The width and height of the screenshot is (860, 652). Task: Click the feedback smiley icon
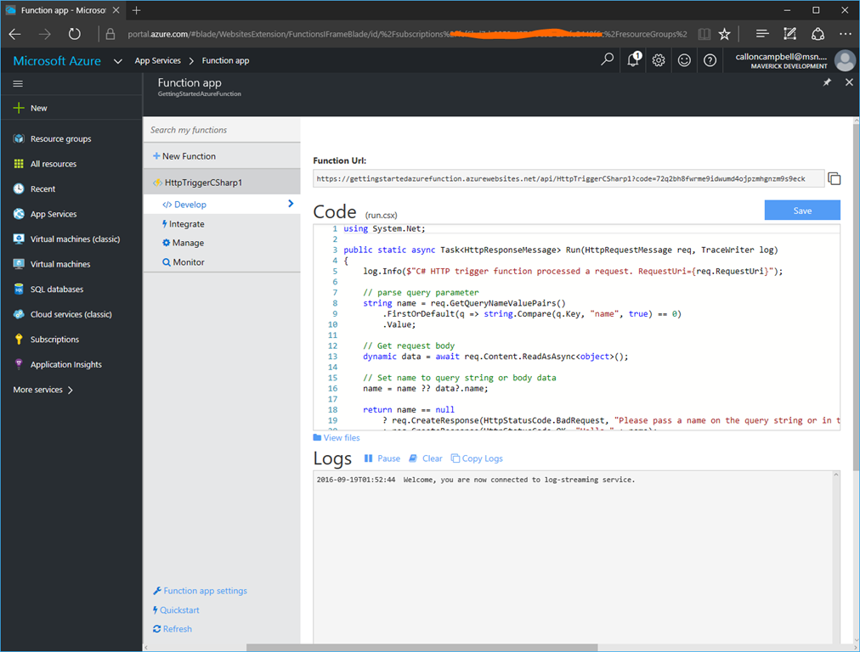(684, 60)
